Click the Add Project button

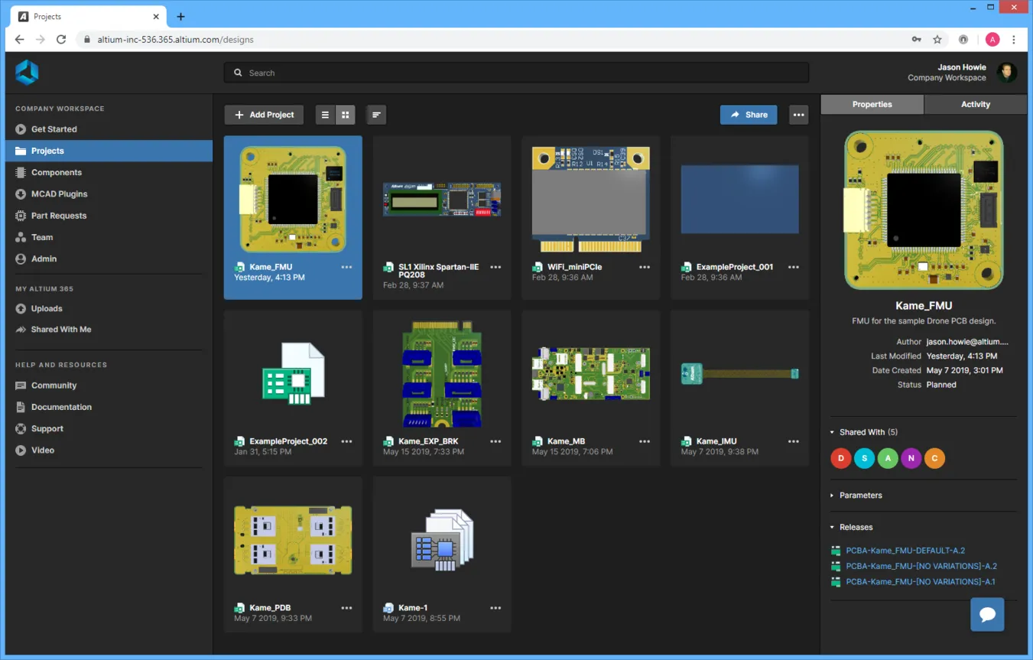pos(264,115)
